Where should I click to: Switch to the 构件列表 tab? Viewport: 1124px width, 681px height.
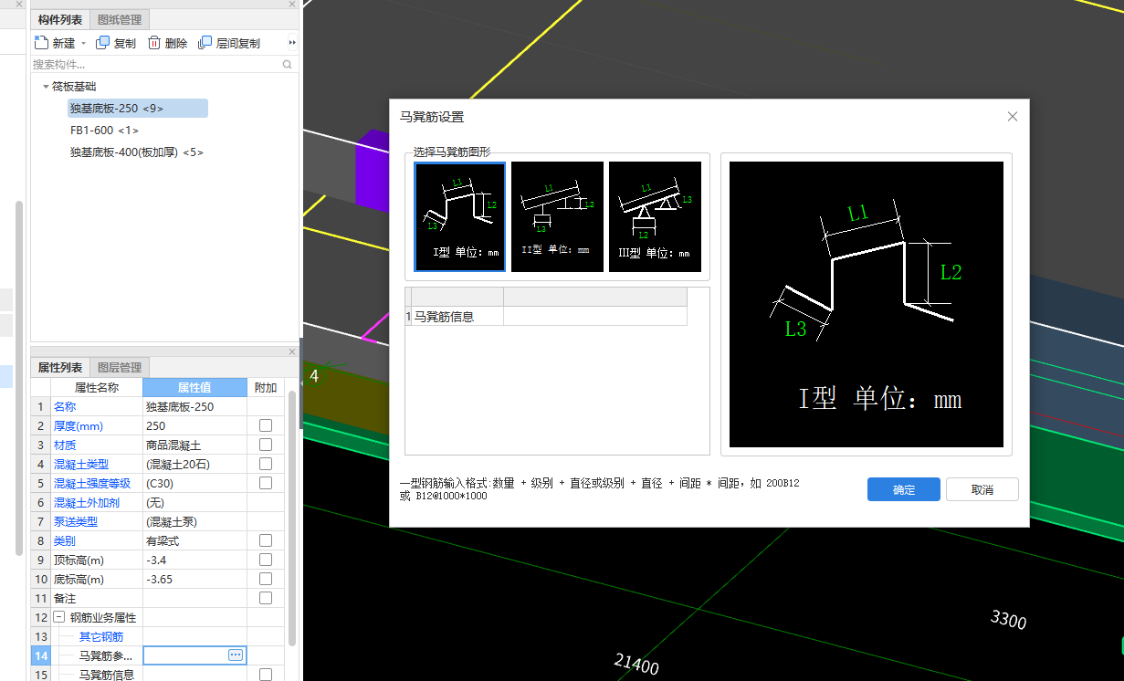(60, 19)
